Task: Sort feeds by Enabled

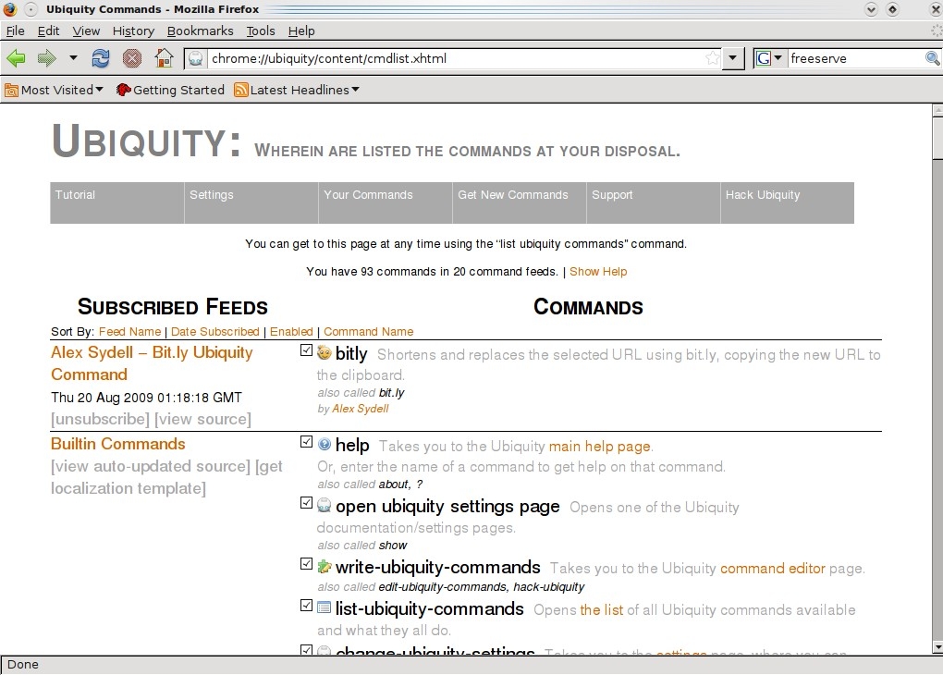Action: (x=291, y=331)
